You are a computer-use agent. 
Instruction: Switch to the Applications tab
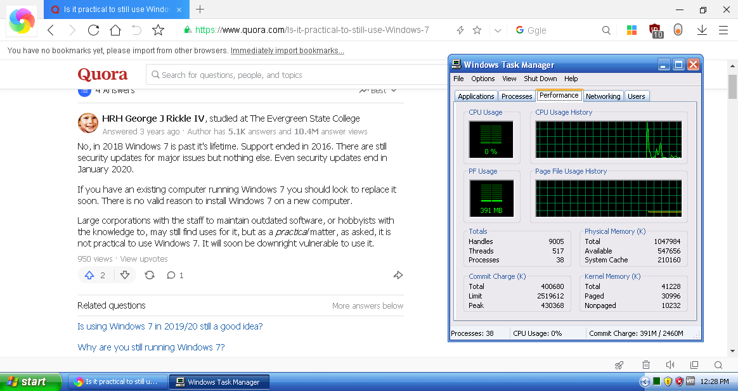point(476,96)
